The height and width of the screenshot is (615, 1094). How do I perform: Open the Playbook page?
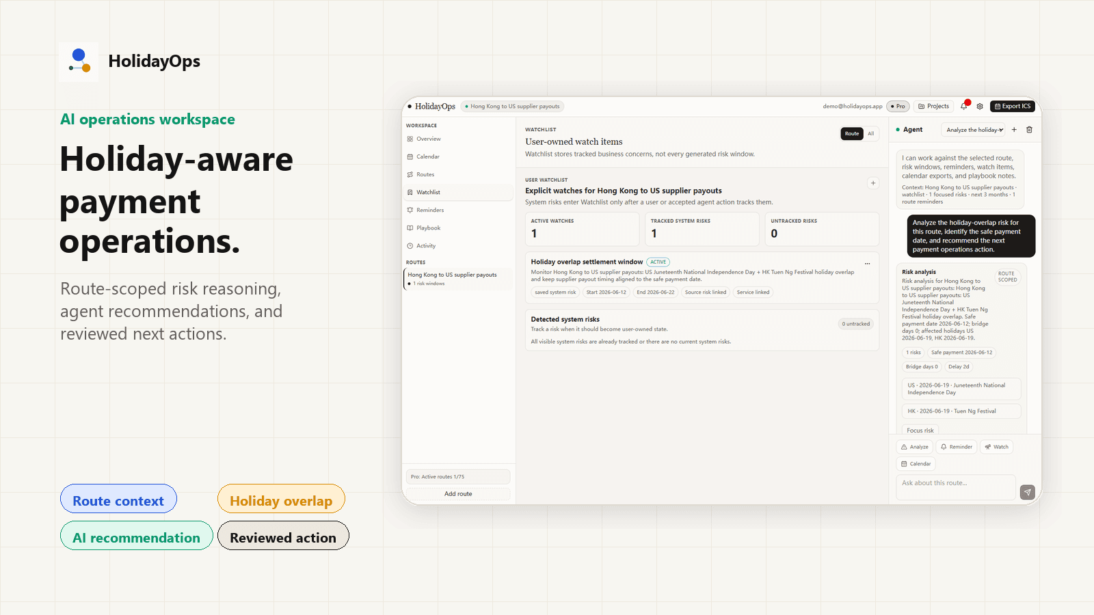458,228
